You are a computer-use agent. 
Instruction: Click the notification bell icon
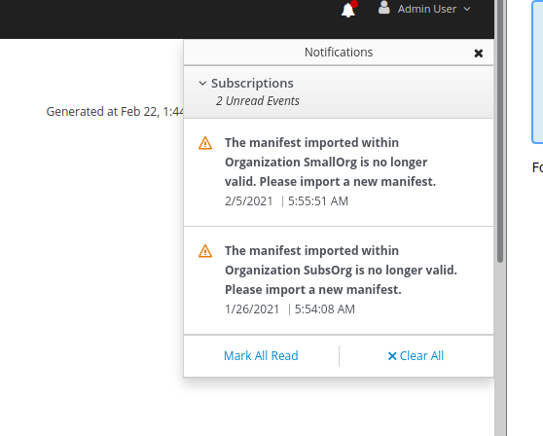[x=348, y=10]
